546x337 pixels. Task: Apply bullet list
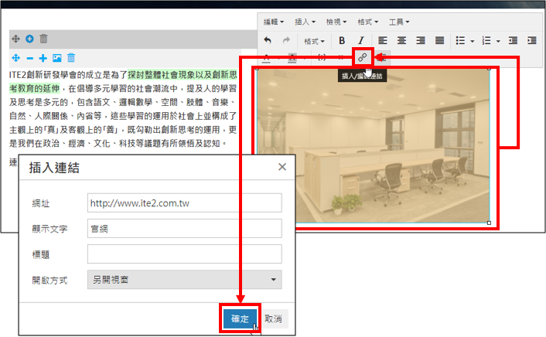[460, 41]
